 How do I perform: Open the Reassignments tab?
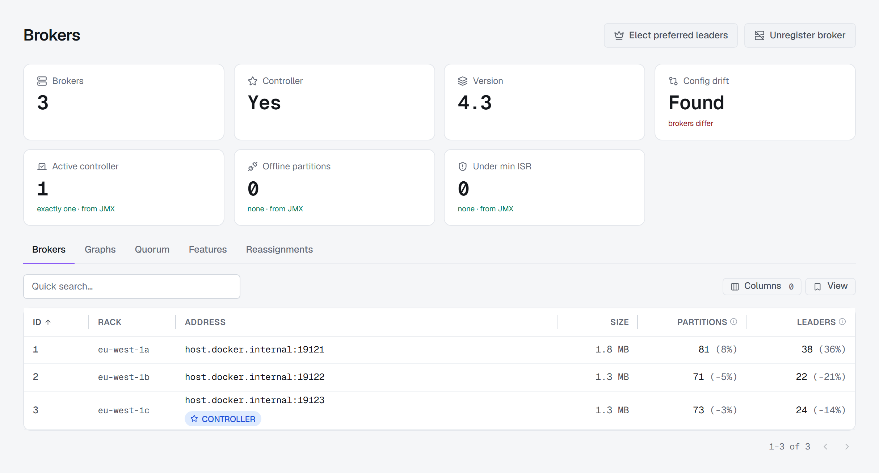pyautogui.click(x=279, y=249)
